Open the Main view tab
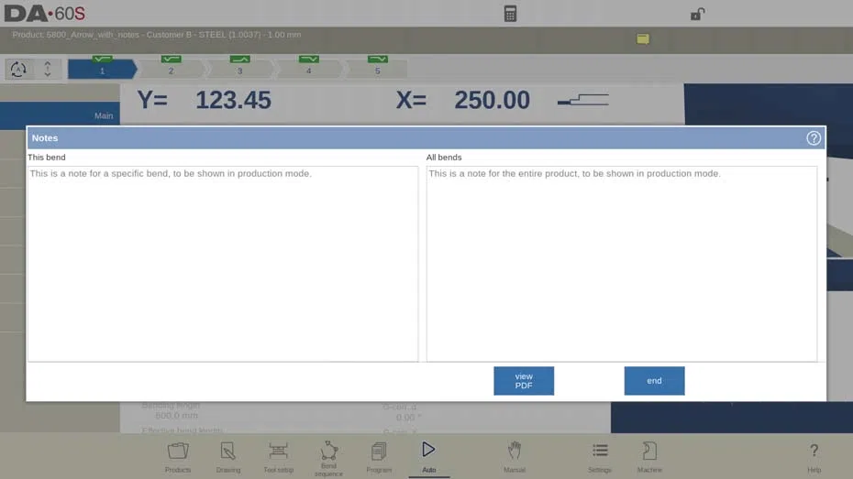Viewport: 853px width, 479px height. pyautogui.click(x=60, y=115)
